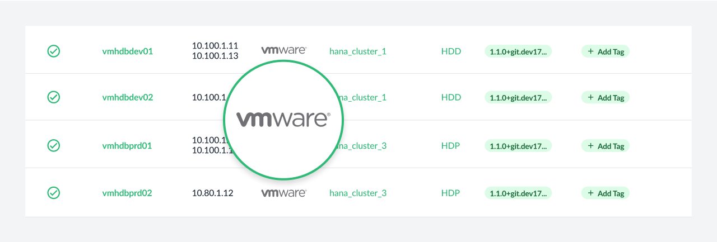Screen dimensions: 717x242
Task: Open hana_cluster_3 link in vmhdbprd01 row
Action: click(362, 146)
